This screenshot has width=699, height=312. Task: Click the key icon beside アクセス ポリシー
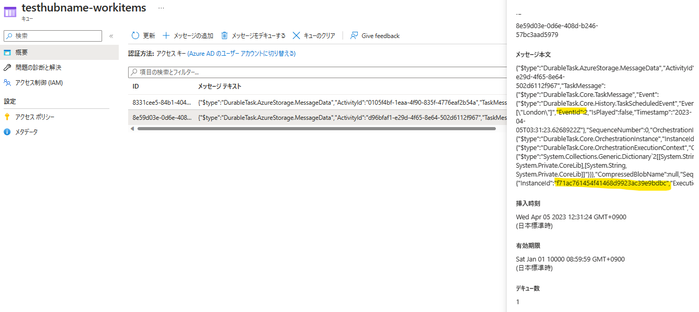point(6,116)
